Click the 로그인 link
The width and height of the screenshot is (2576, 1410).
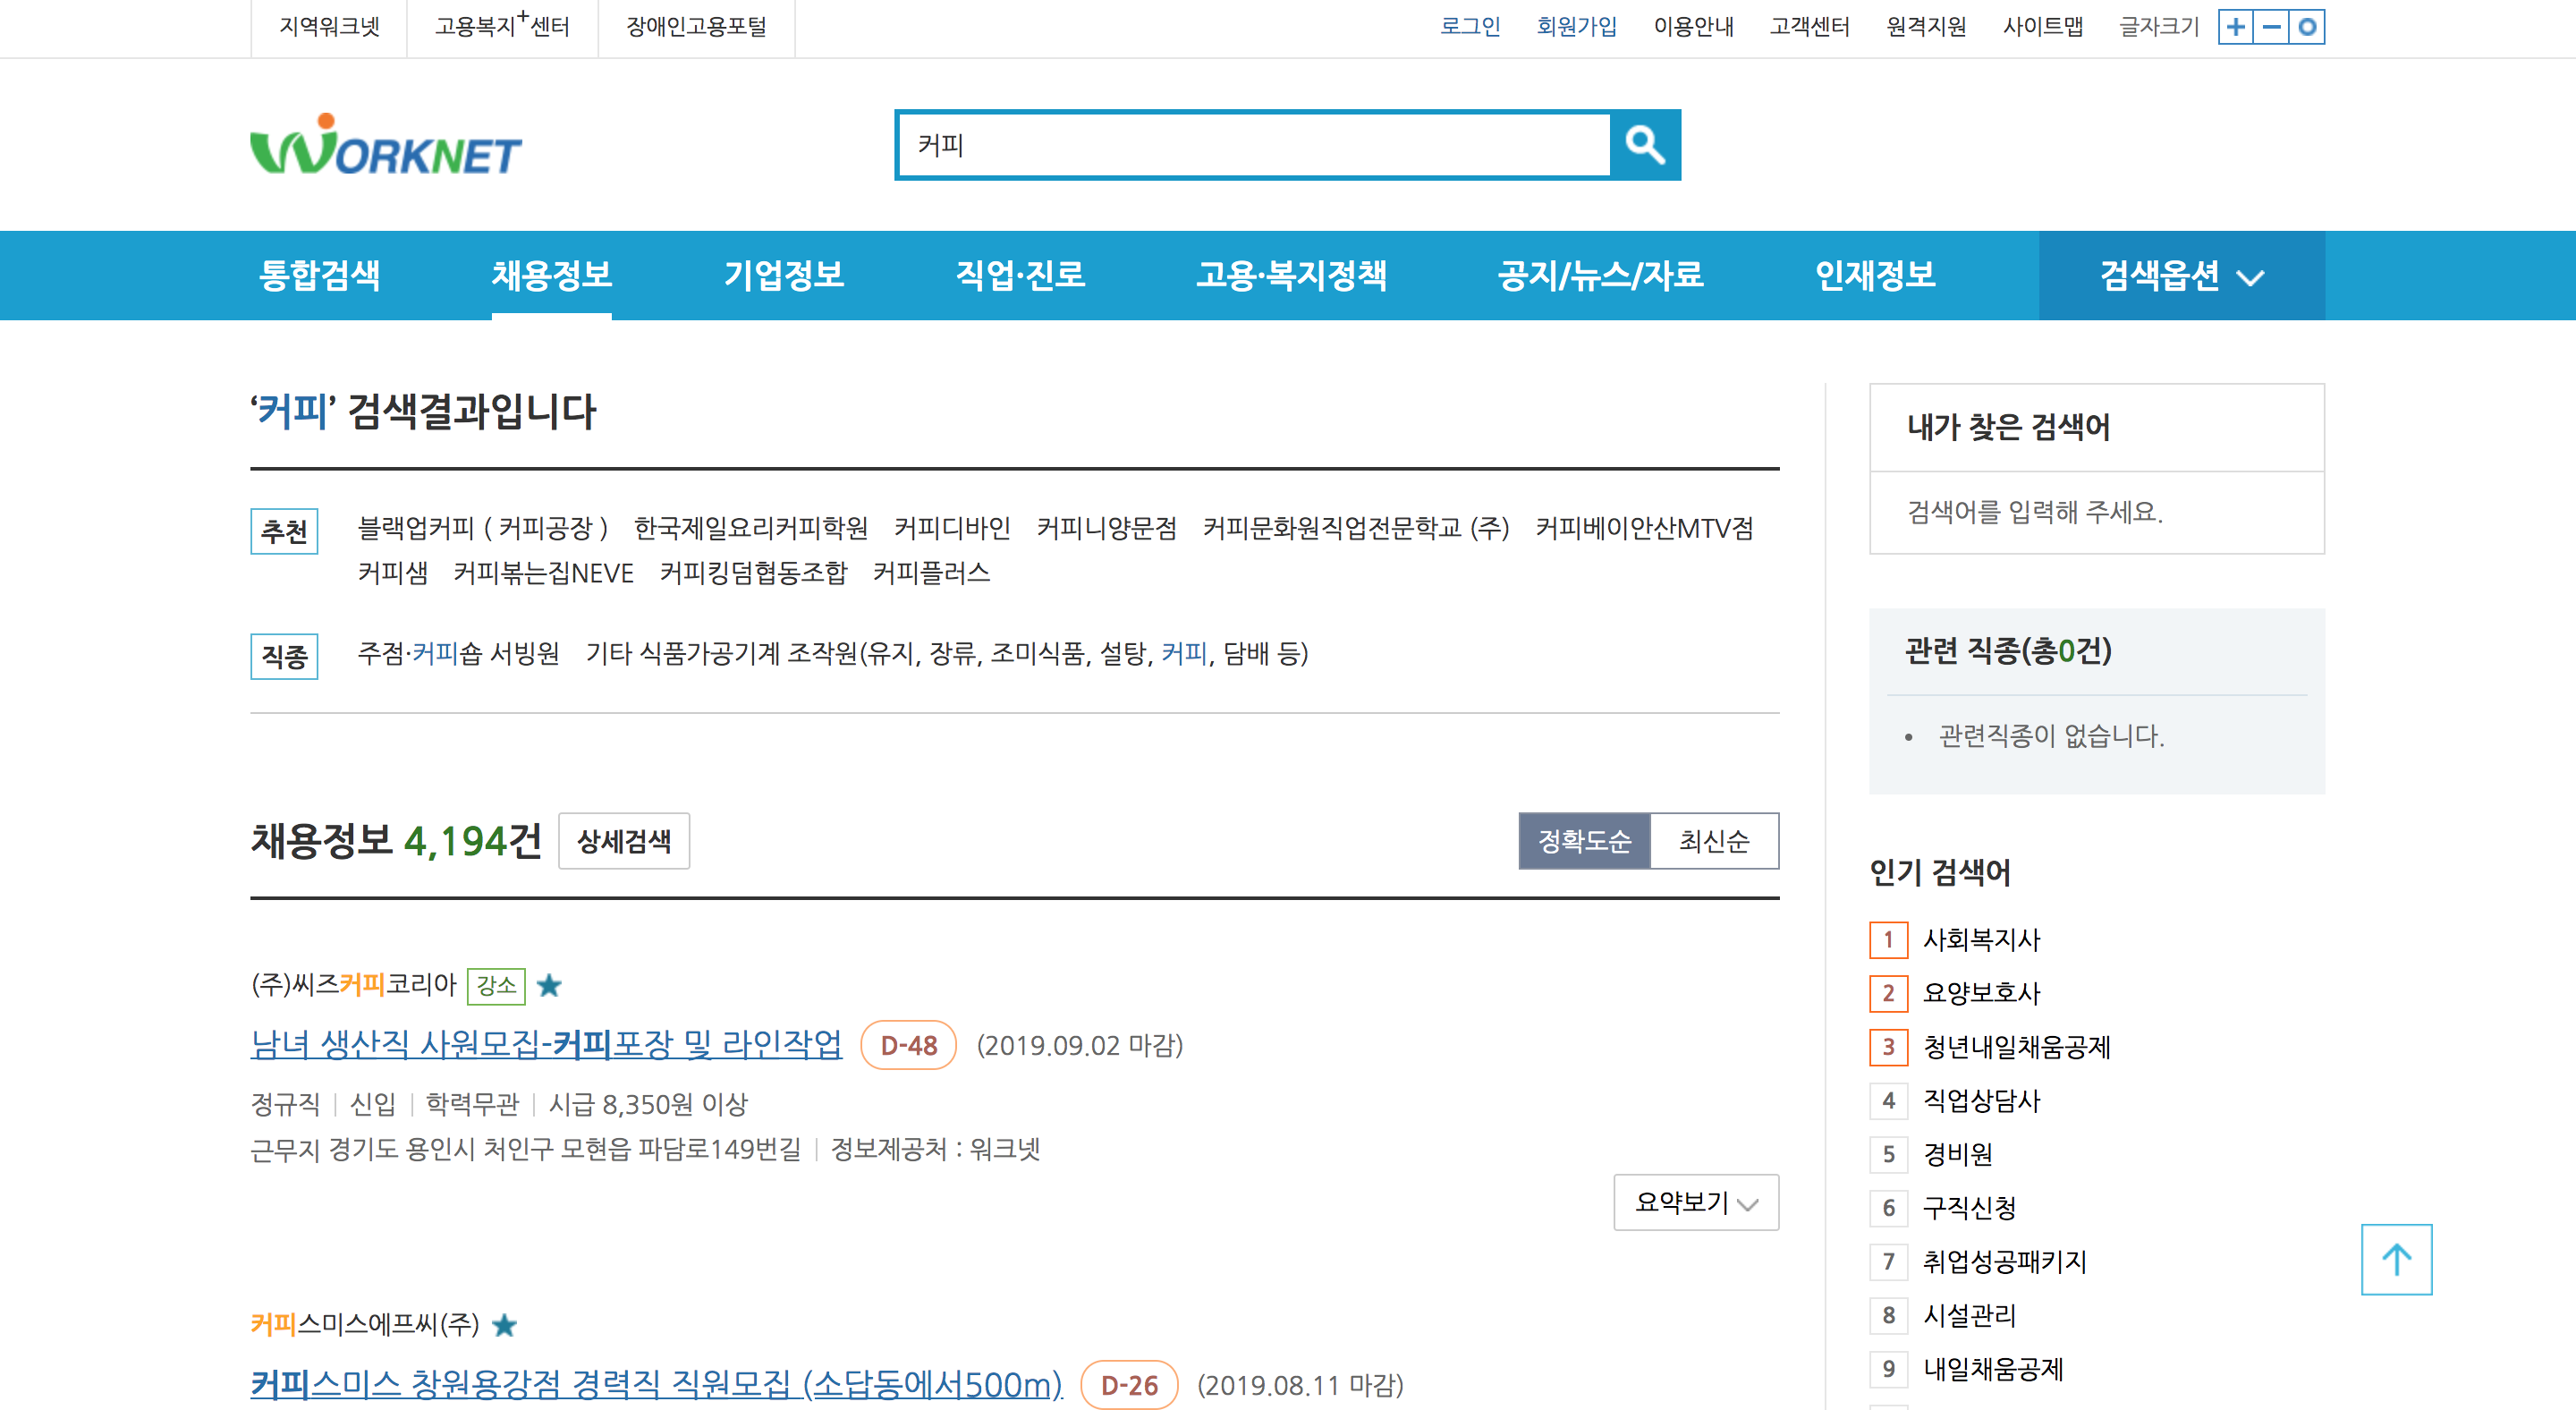1469,27
